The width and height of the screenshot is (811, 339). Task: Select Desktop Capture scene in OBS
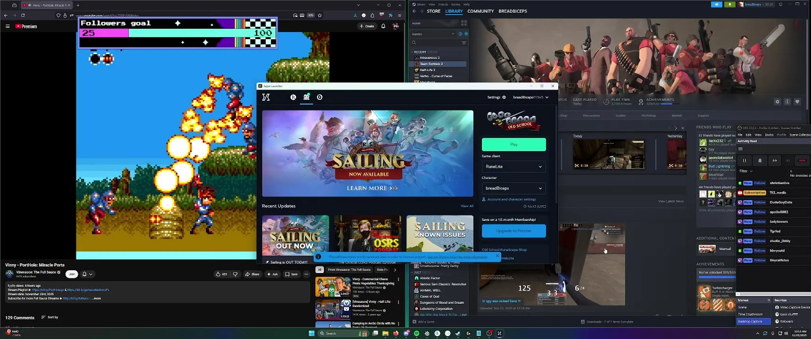[753, 322]
